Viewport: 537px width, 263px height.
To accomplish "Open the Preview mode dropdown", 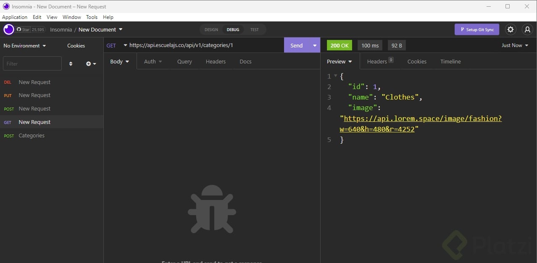I will [340, 61].
